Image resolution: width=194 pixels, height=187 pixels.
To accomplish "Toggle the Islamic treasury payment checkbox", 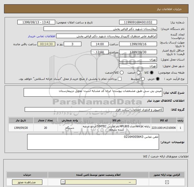I will (x=120, y=79).
